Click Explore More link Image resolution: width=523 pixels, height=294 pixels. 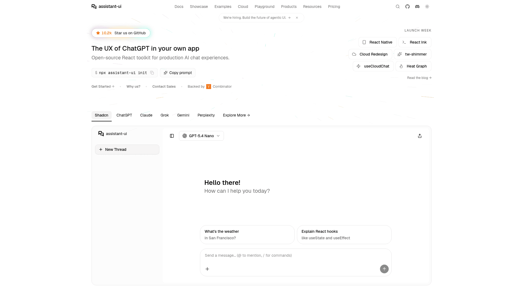pyautogui.click(x=236, y=115)
